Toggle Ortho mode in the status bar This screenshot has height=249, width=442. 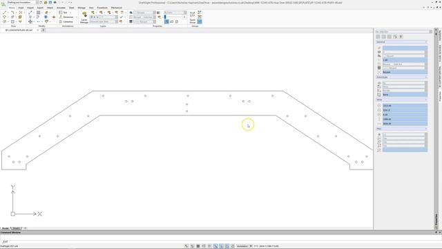198,246
